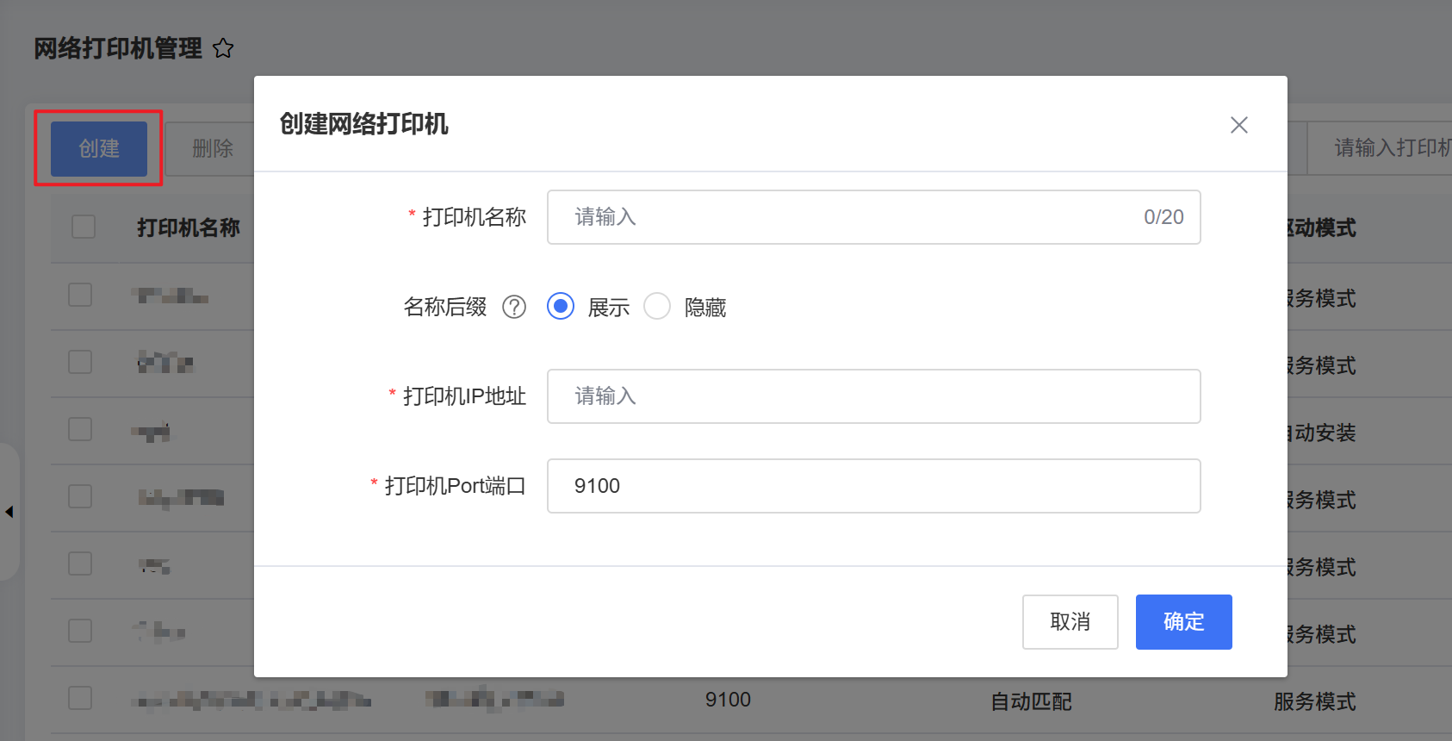Image resolution: width=1452 pixels, height=741 pixels.
Task: Select the 隐藏 radio option
Action: (x=657, y=307)
